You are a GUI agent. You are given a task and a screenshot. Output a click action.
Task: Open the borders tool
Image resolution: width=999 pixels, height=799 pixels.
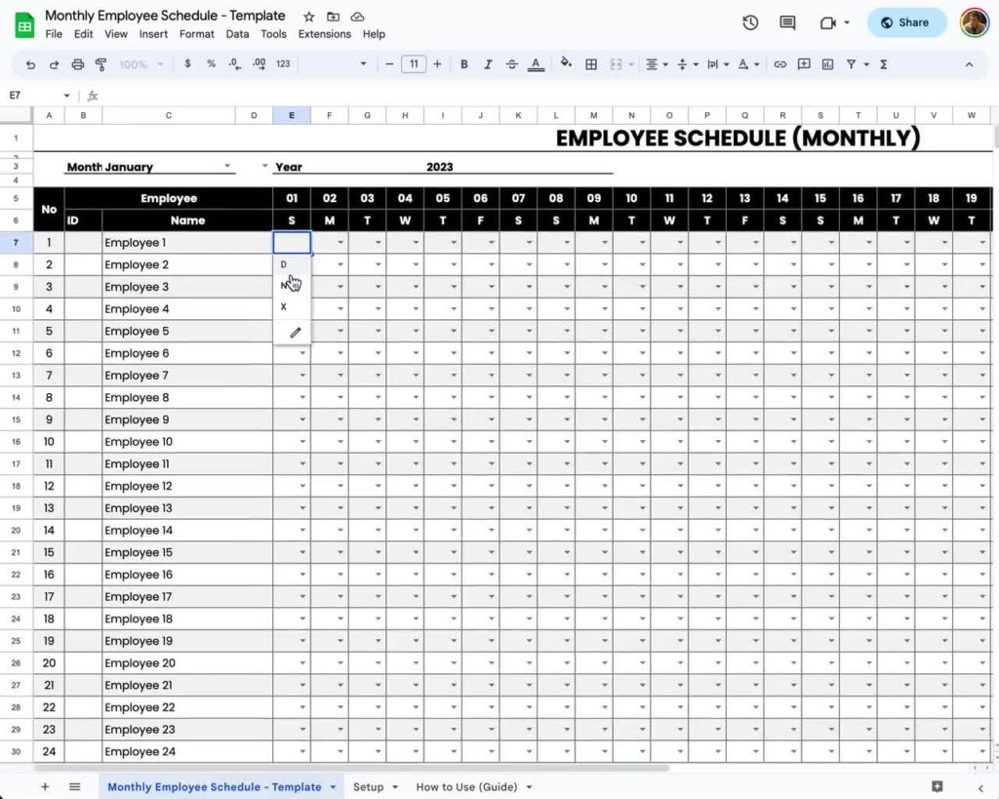[591, 64]
